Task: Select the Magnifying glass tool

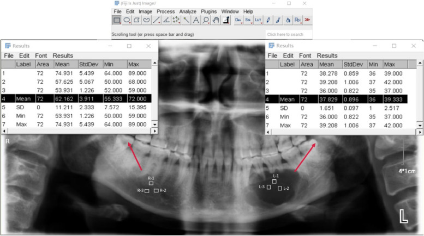Action: pos(206,20)
